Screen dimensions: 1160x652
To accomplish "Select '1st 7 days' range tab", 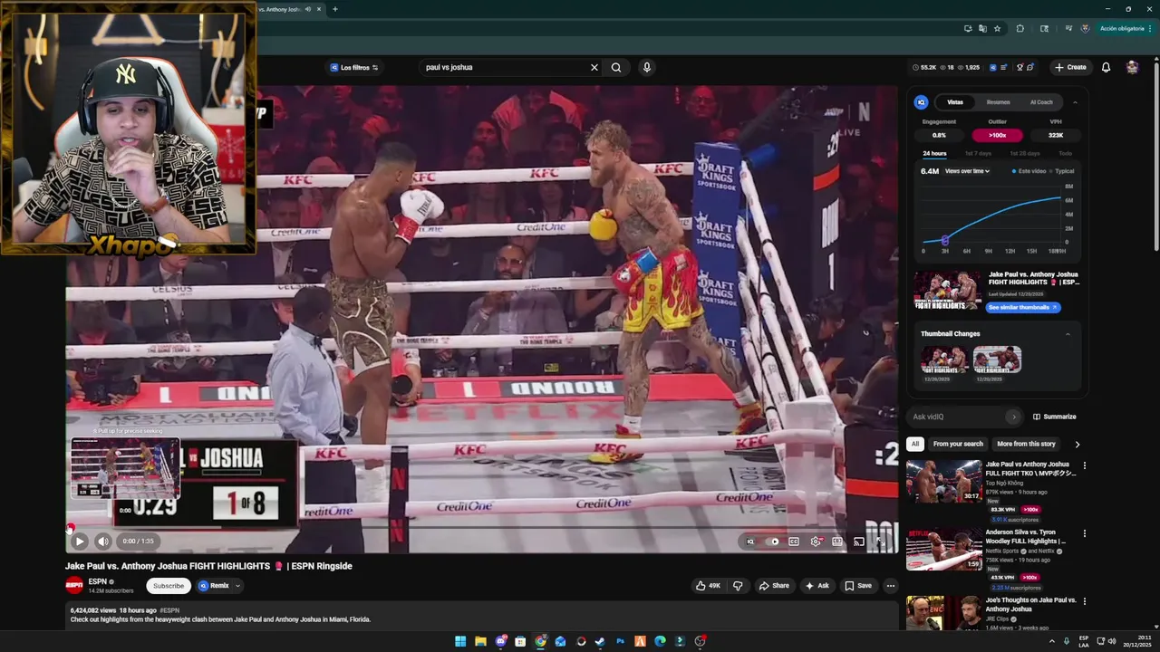I will pyautogui.click(x=978, y=153).
